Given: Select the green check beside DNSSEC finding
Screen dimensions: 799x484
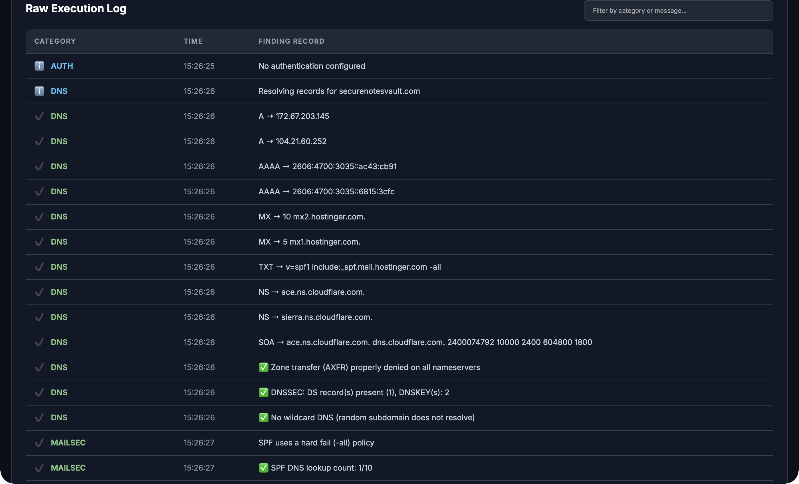Looking at the screenshot, I should coord(263,392).
